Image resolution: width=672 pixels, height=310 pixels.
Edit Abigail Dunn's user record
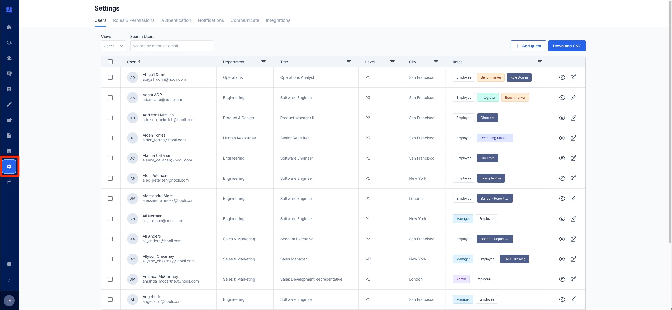coord(573,77)
